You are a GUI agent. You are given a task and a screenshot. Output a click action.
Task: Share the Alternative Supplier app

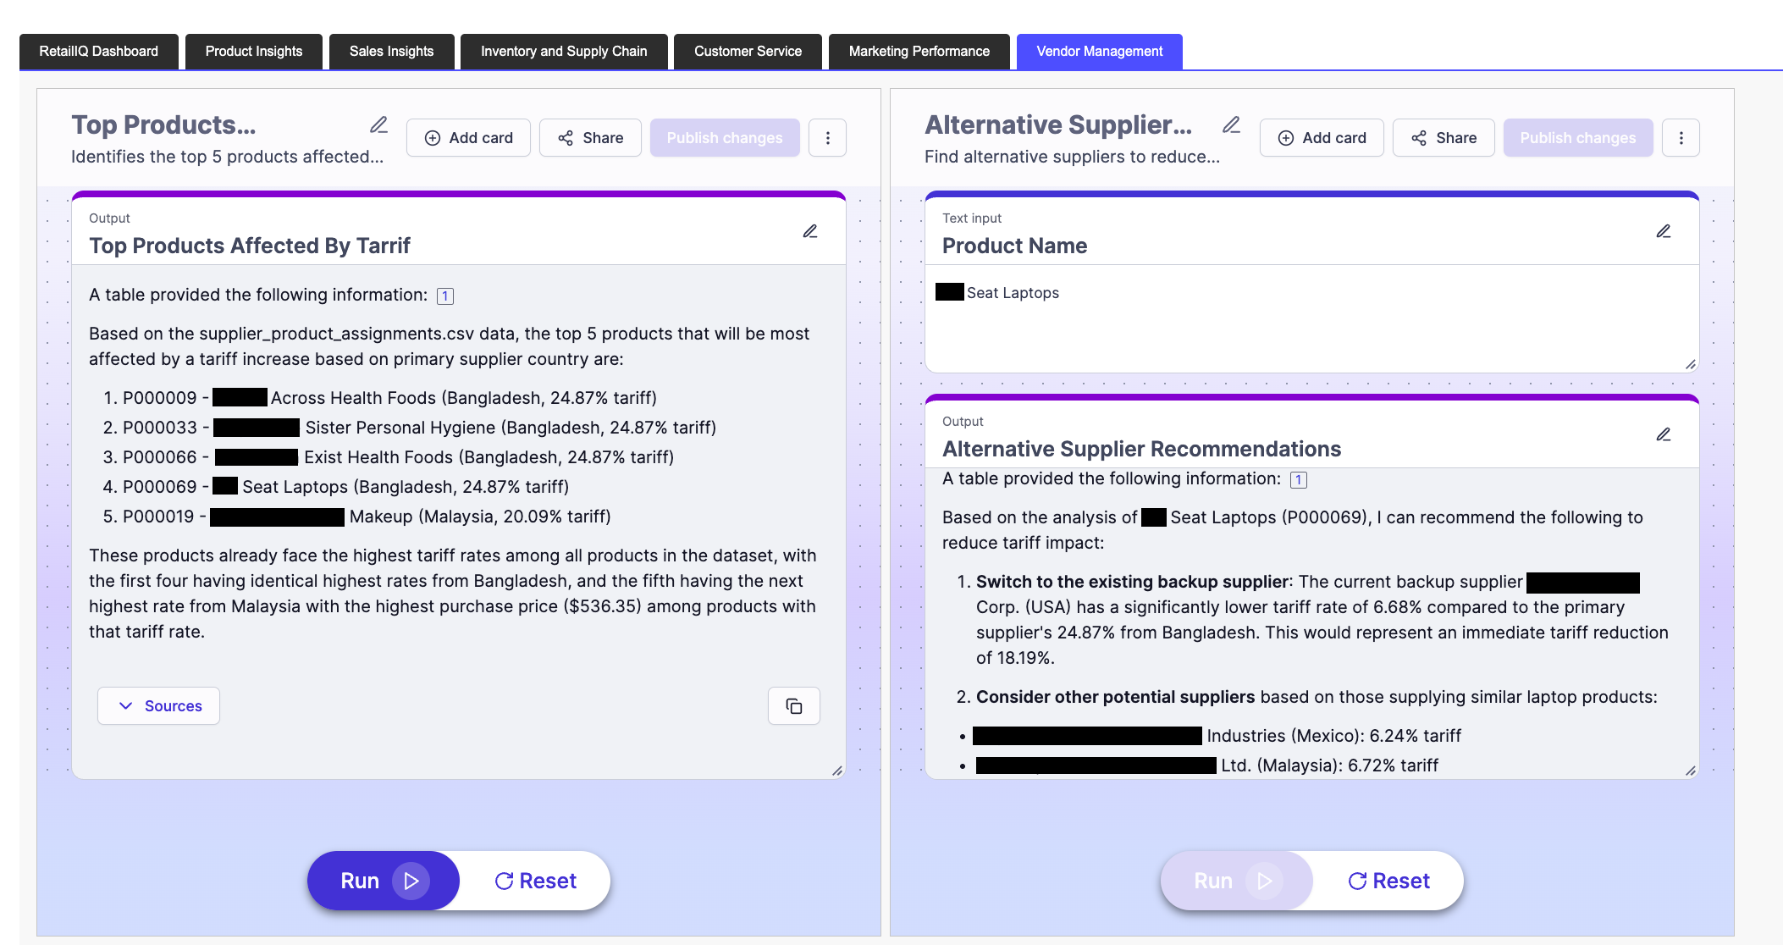(1443, 138)
